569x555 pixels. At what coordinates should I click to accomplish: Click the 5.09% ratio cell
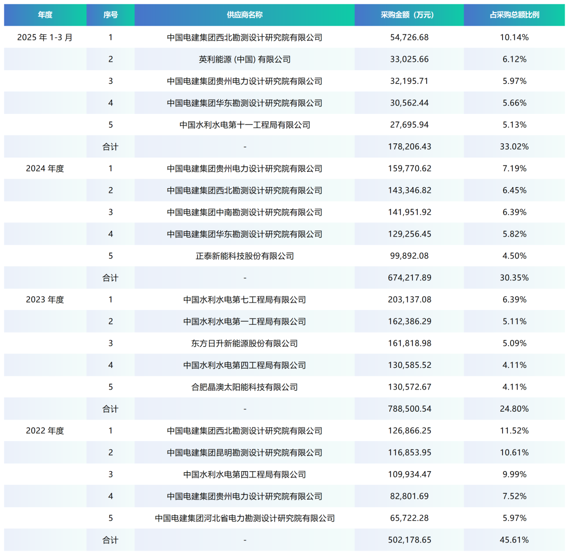click(x=514, y=343)
